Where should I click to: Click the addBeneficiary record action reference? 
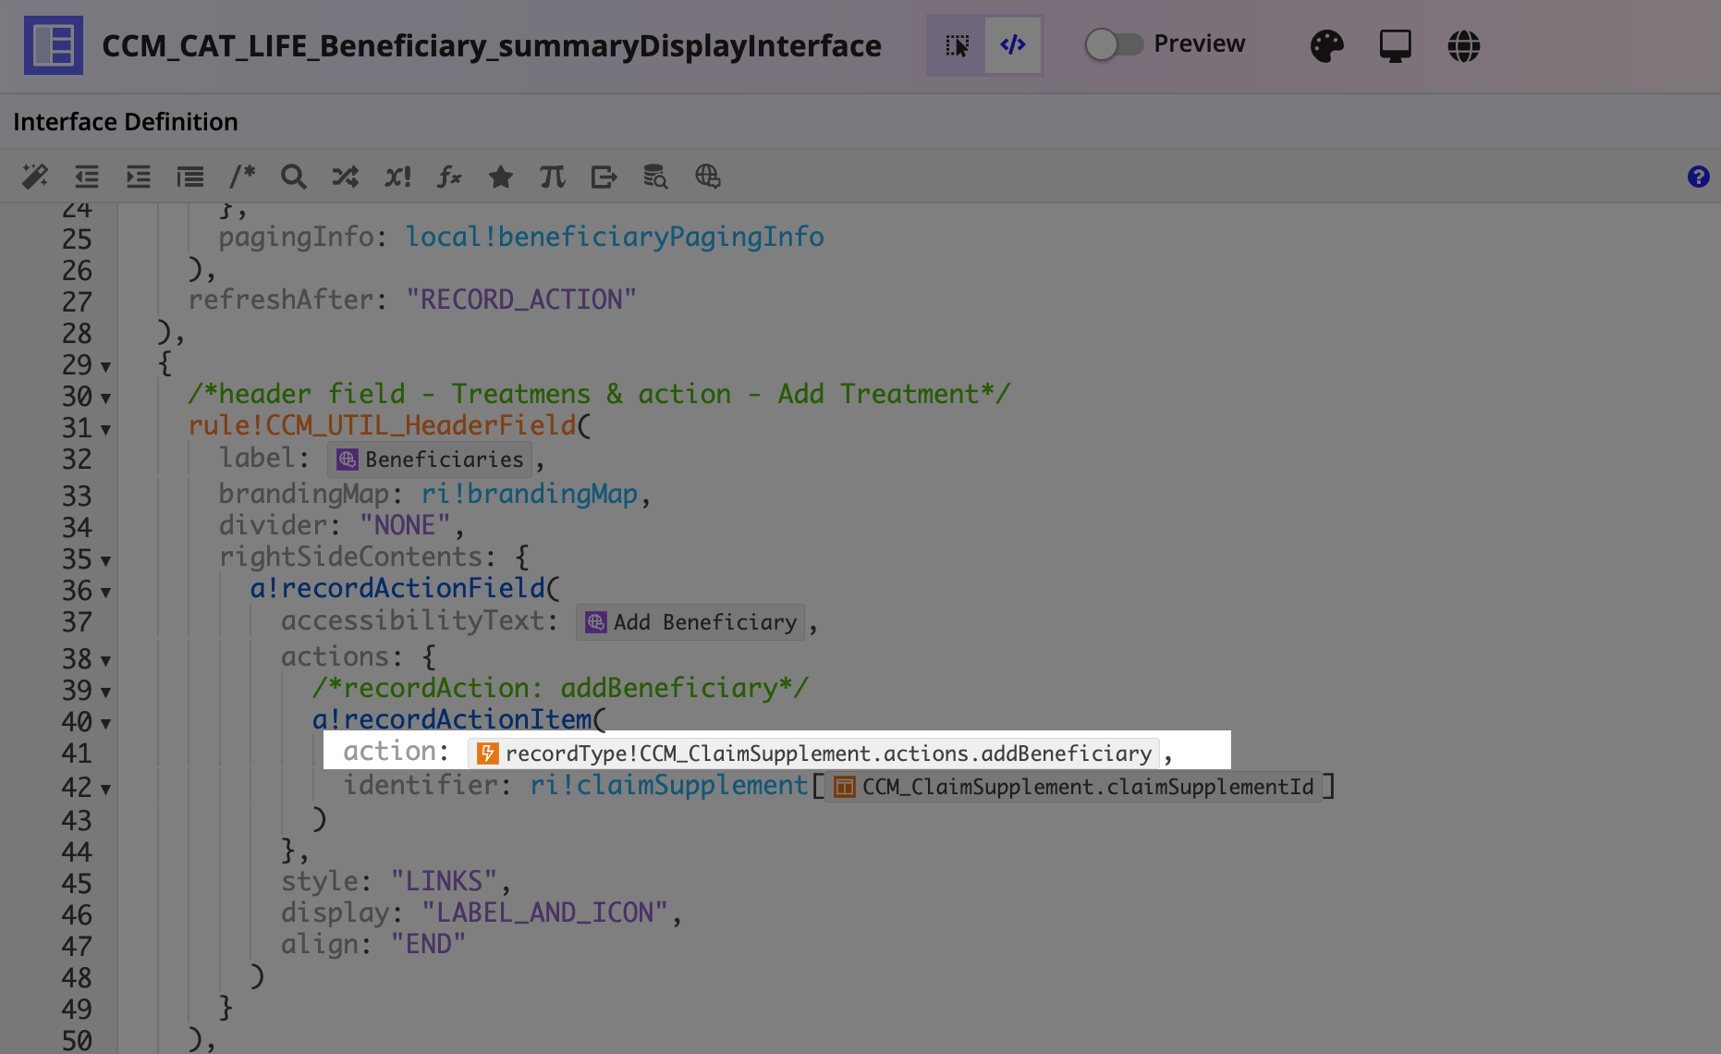[814, 754]
